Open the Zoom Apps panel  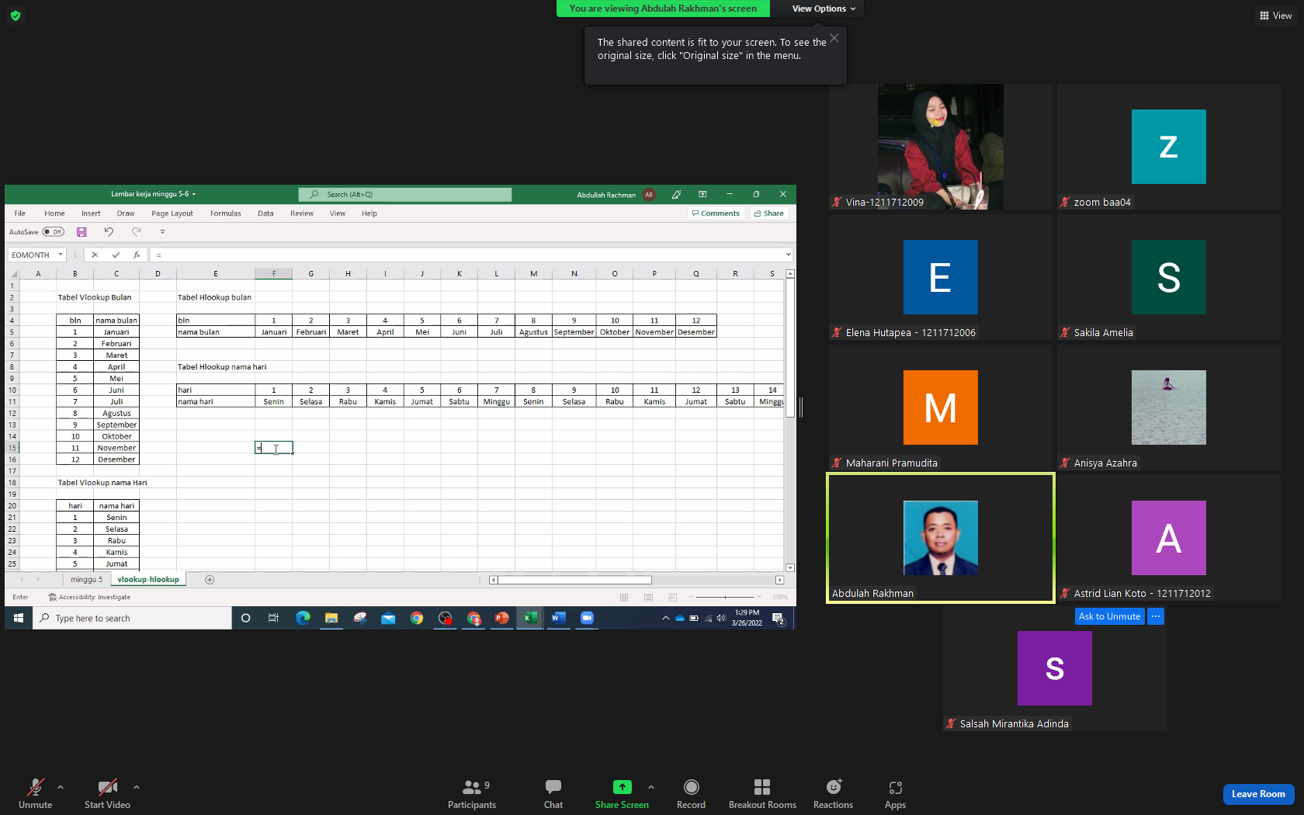pyautogui.click(x=895, y=794)
